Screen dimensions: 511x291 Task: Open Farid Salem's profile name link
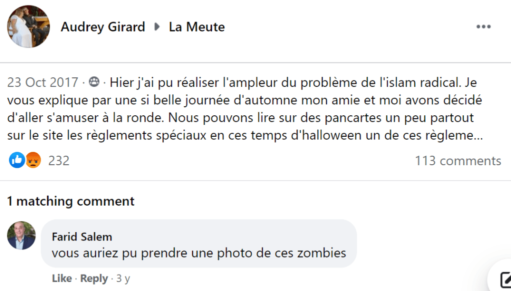[x=82, y=237]
